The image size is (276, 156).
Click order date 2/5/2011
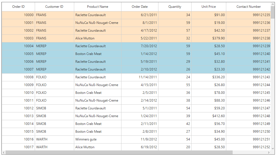pyautogui.click(x=140, y=93)
